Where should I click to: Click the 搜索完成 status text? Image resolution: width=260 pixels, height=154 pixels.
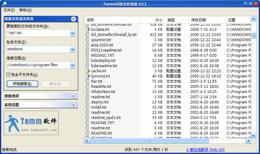[10, 150]
